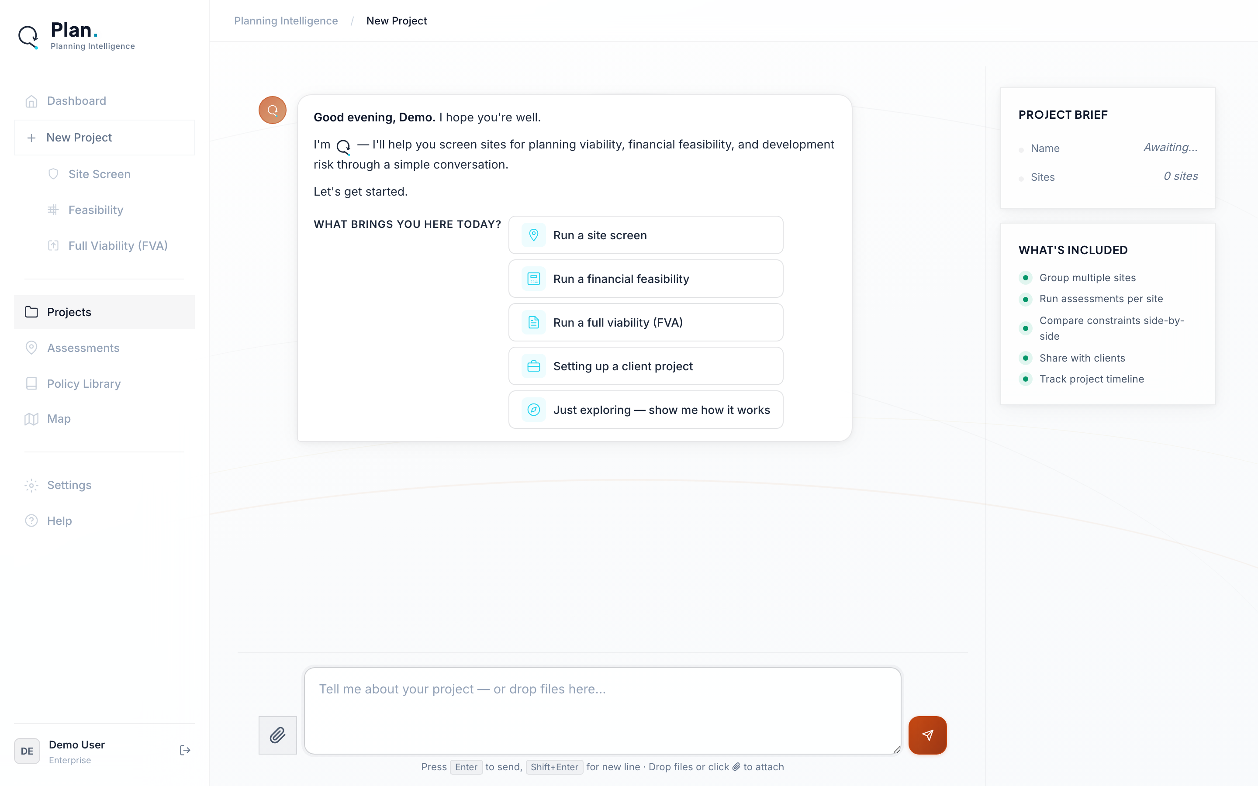Open the Map icon in sidebar

click(31, 418)
